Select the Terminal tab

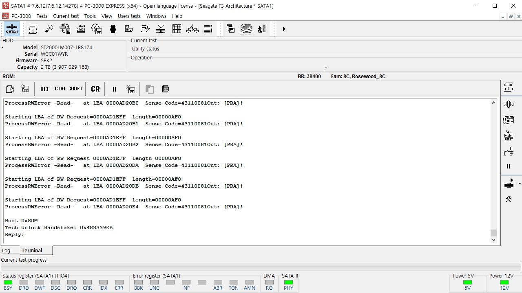coord(32,250)
